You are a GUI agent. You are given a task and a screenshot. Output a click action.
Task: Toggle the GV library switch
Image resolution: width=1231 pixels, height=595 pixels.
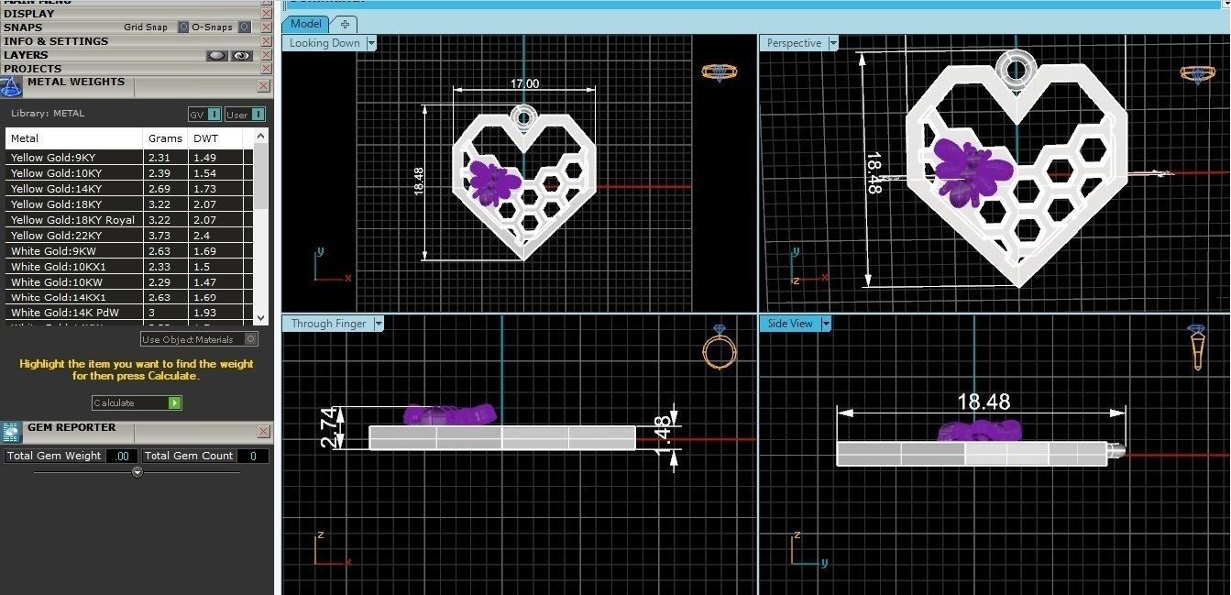click(x=214, y=115)
